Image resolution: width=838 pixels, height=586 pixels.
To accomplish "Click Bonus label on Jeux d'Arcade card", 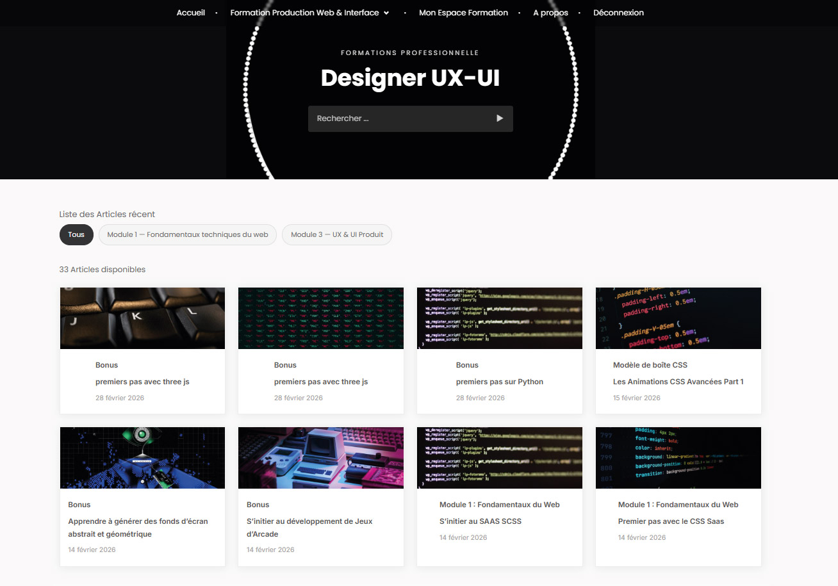I will coord(258,505).
